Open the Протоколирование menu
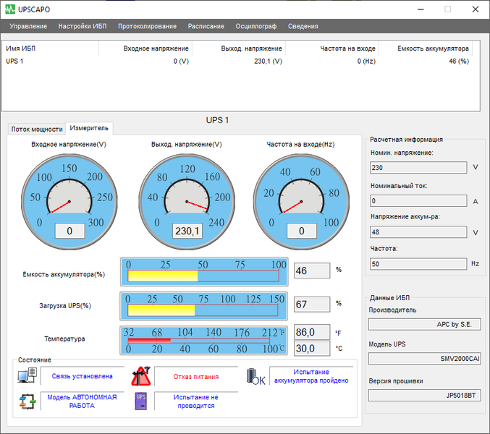Viewport: 490px width, 434px height. (x=147, y=26)
